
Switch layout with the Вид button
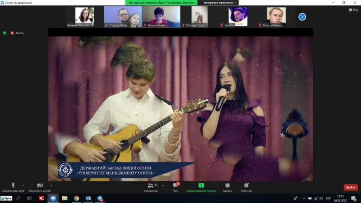point(352,9)
